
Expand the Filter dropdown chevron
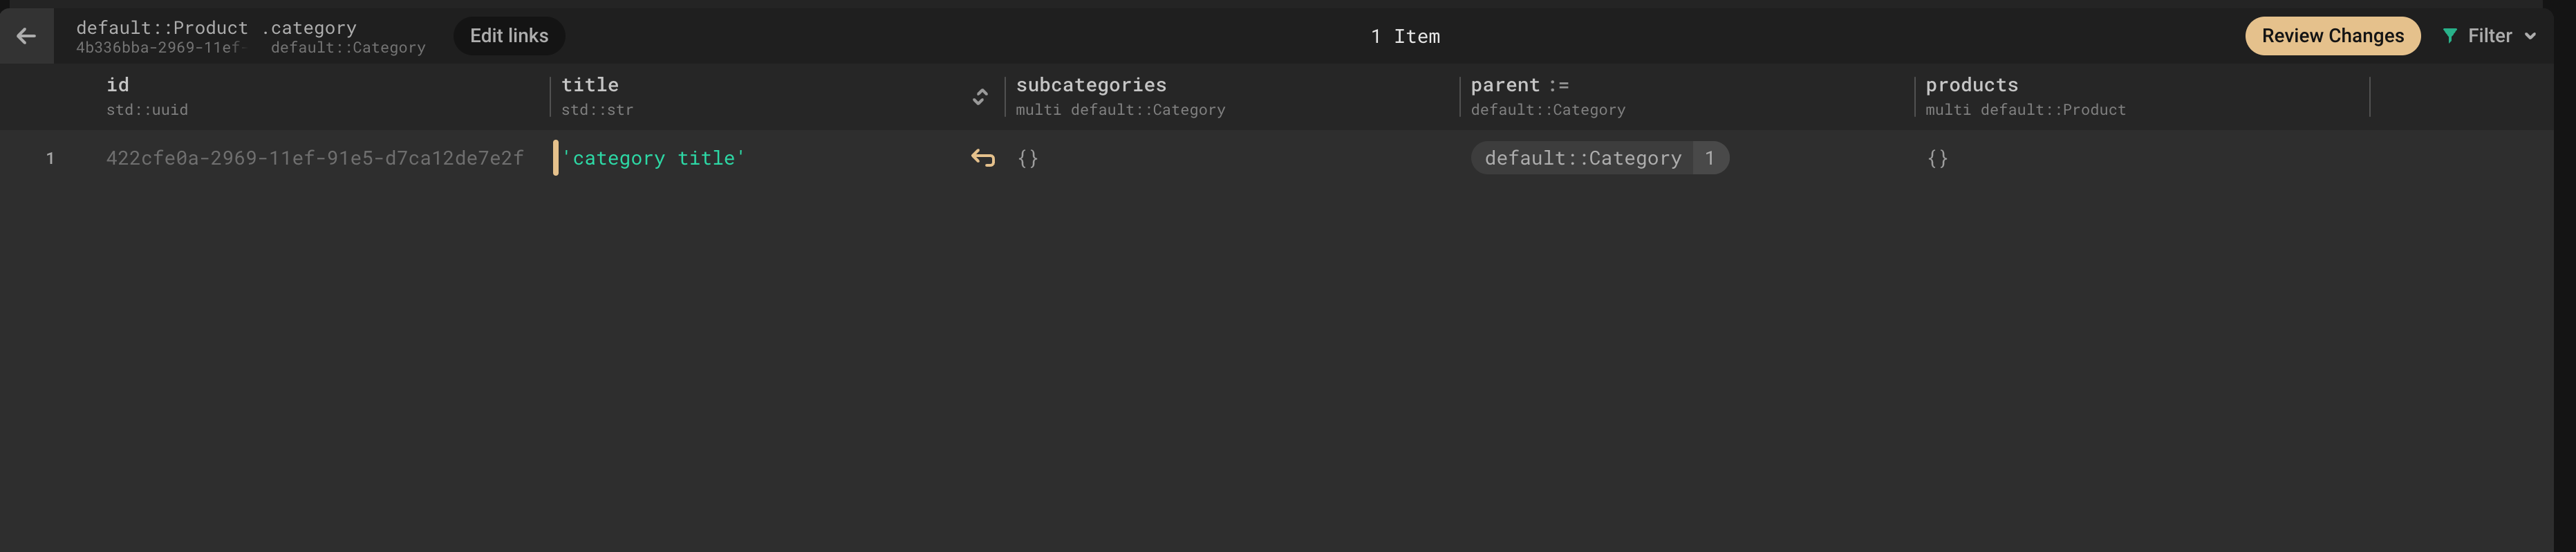(x=2530, y=36)
